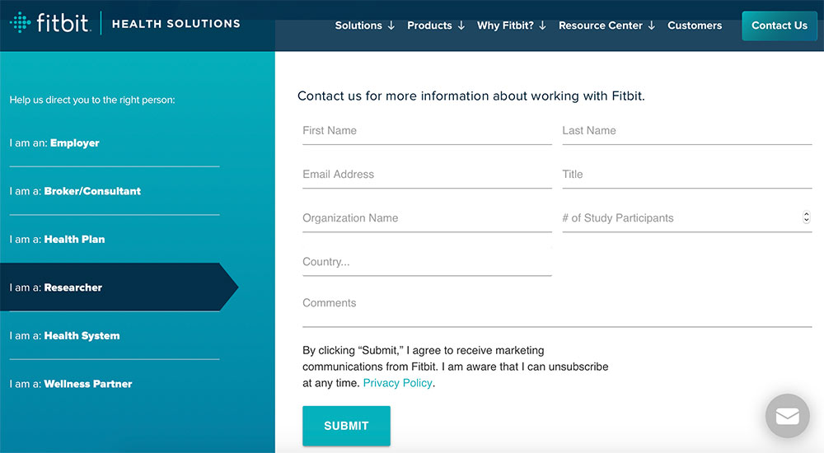Expand the Resource Center menu
Screen dimensions: 824x453
606,26
